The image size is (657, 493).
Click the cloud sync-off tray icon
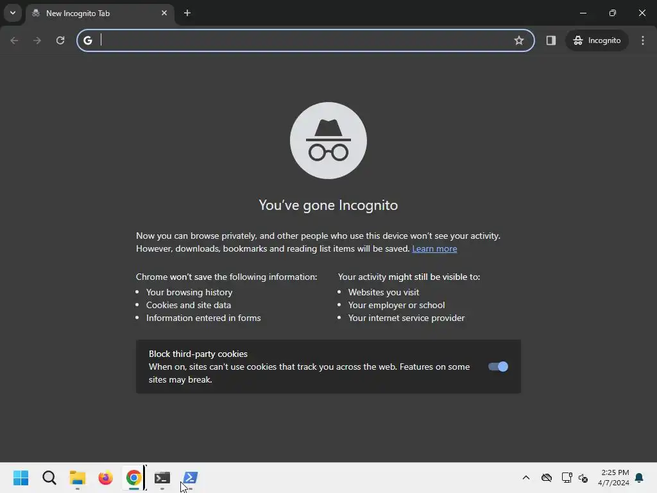pos(547,478)
